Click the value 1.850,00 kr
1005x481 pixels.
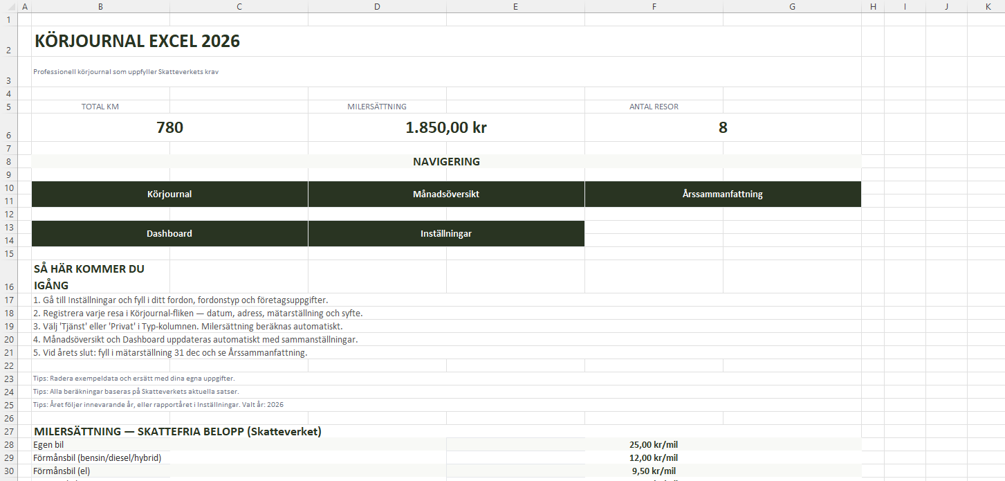pyautogui.click(x=446, y=127)
